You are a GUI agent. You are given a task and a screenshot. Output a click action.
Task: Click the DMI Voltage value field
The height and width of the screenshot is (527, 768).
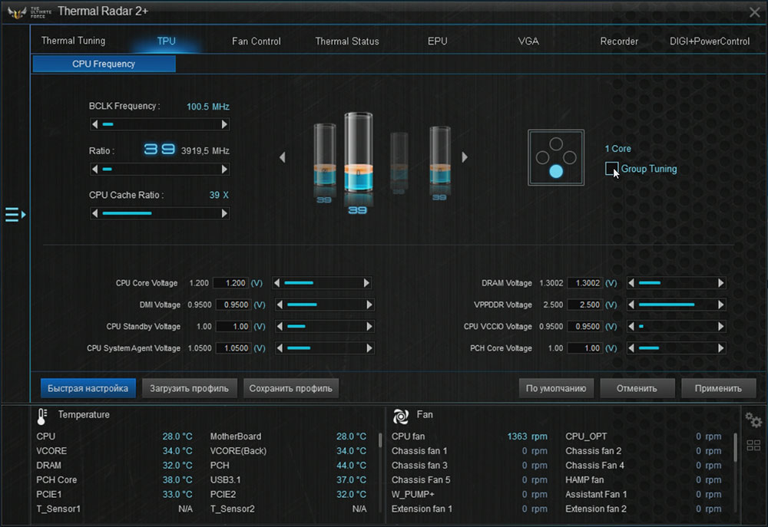233,305
